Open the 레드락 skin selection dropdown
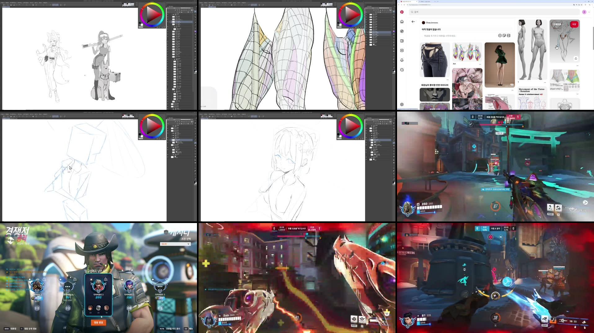Image resolution: width=594 pixels, height=333 pixels. 175,244
